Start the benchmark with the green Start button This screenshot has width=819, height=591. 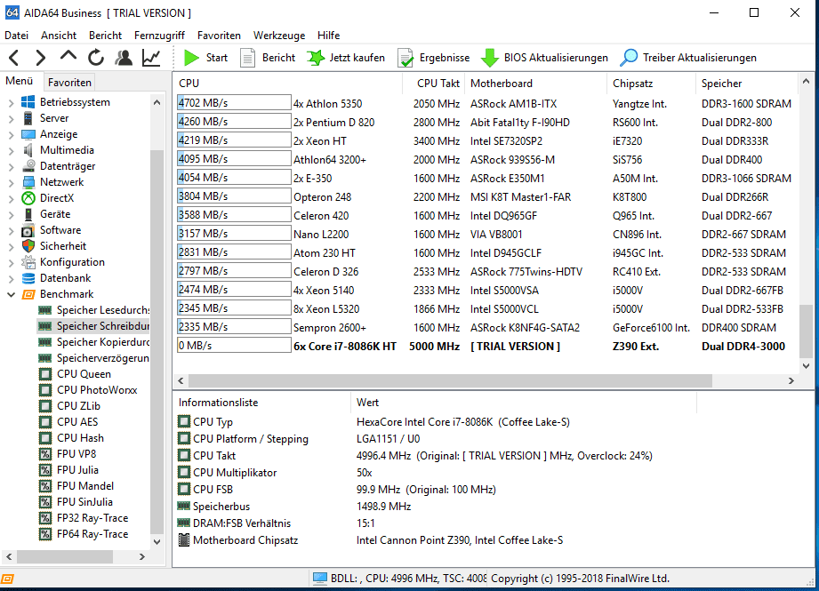click(x=205, y=58)
